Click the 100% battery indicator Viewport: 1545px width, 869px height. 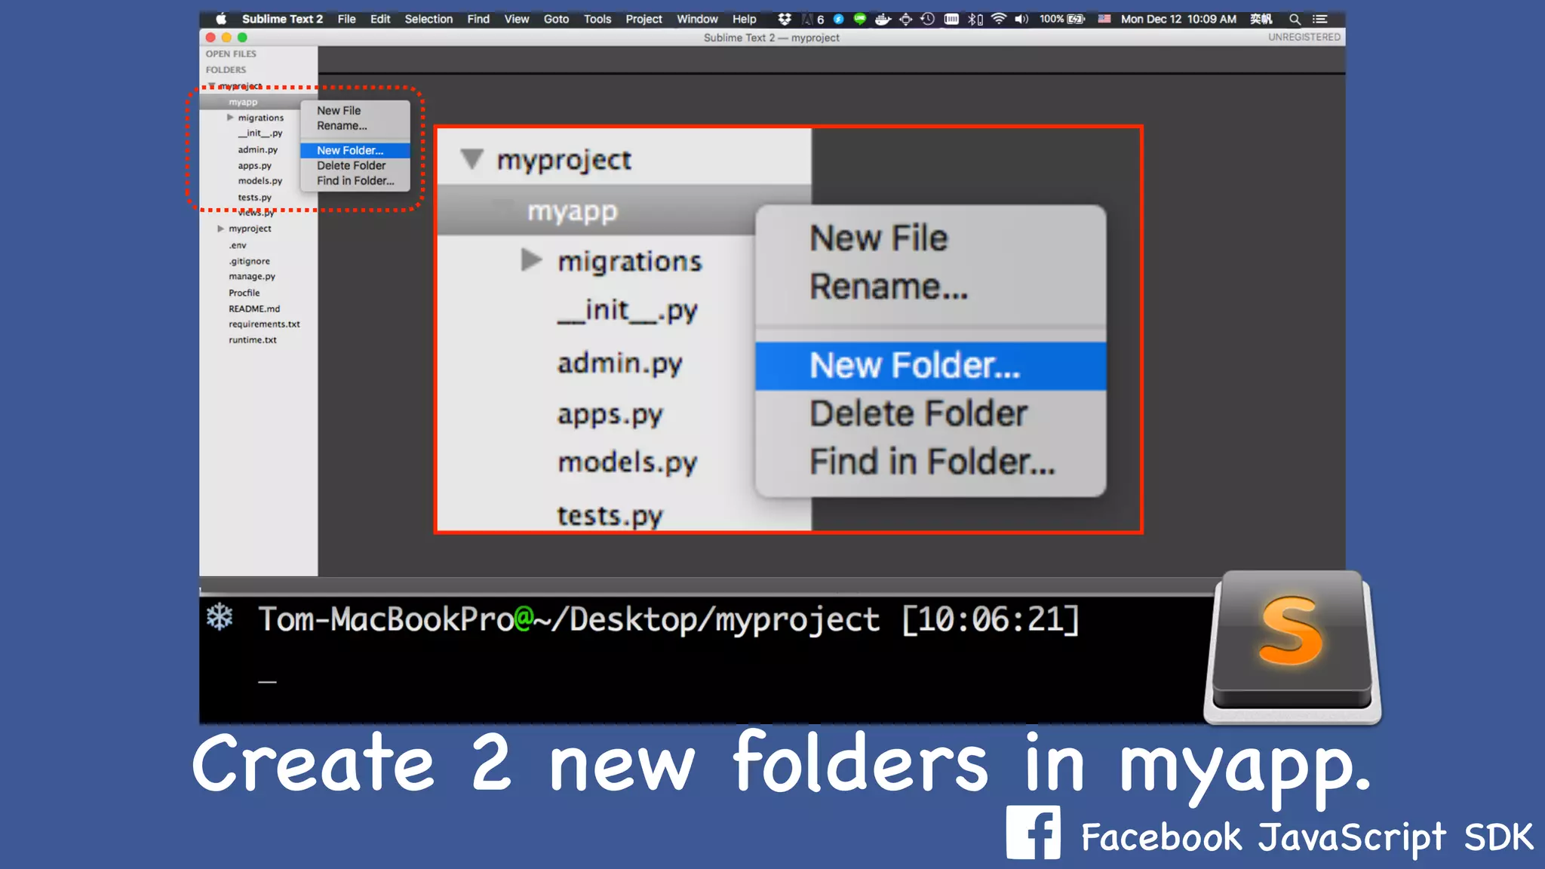[x=1062, y=19]
